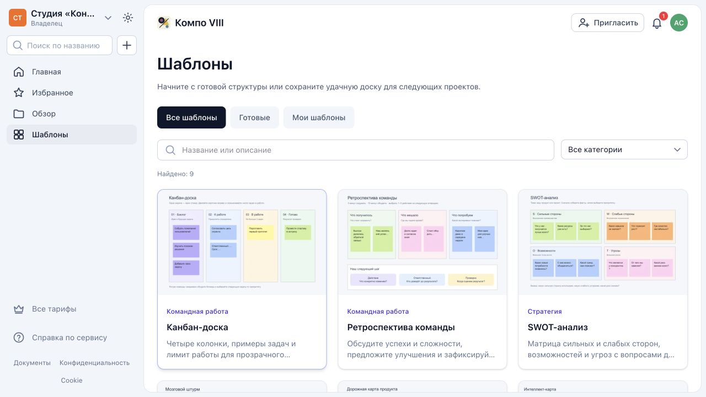Click the Студия «Кон… workspace name

[63, 13]
